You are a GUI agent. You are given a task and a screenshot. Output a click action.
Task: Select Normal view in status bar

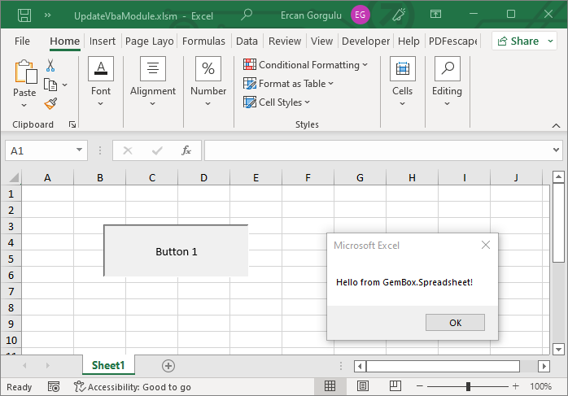pyautogui.click(x=330, y=386)
